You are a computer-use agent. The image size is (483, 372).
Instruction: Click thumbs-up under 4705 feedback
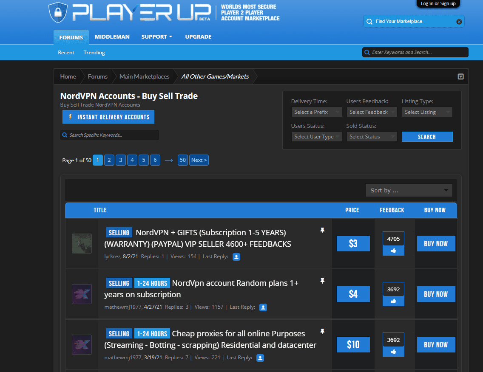point(393,251)
